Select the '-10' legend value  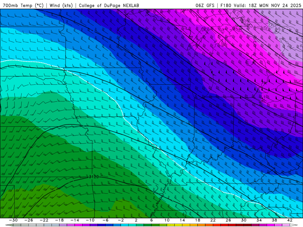(x=90, y=220)
